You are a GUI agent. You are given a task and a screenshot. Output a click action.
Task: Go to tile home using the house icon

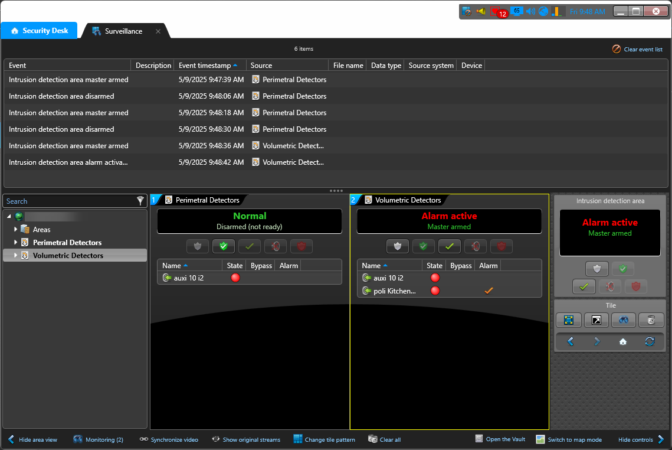[x=622, y=341]
